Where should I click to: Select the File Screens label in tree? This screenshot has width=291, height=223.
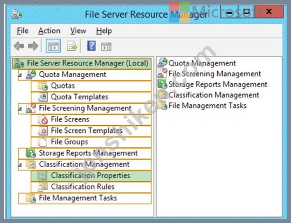point(70,119)
